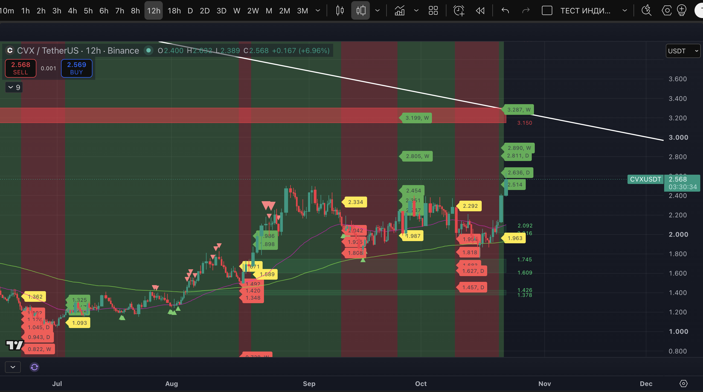The image size is (703, 392).
Task: Click the 2.805, W level label
Action: click(x=417, y=156)
